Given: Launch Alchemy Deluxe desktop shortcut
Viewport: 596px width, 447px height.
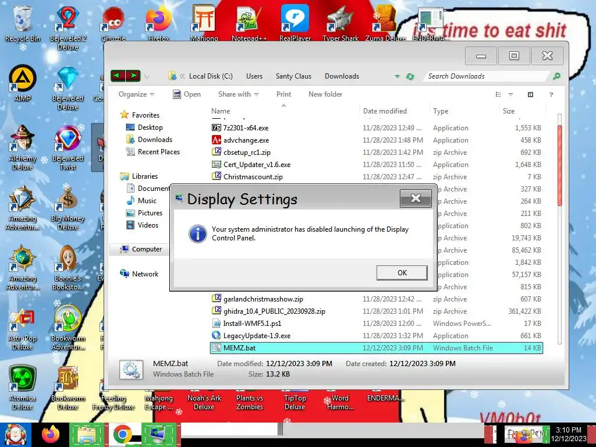Looking at the screenshot, I should [x=23, y=148].
